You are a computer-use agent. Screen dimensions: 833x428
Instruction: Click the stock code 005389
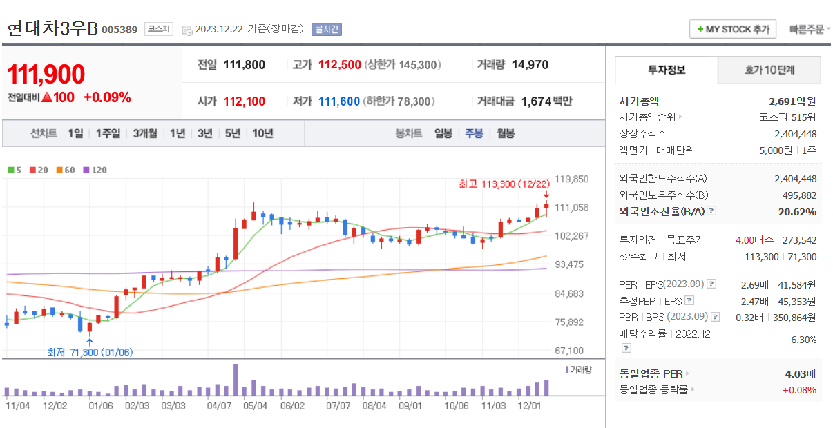(119, 30)
